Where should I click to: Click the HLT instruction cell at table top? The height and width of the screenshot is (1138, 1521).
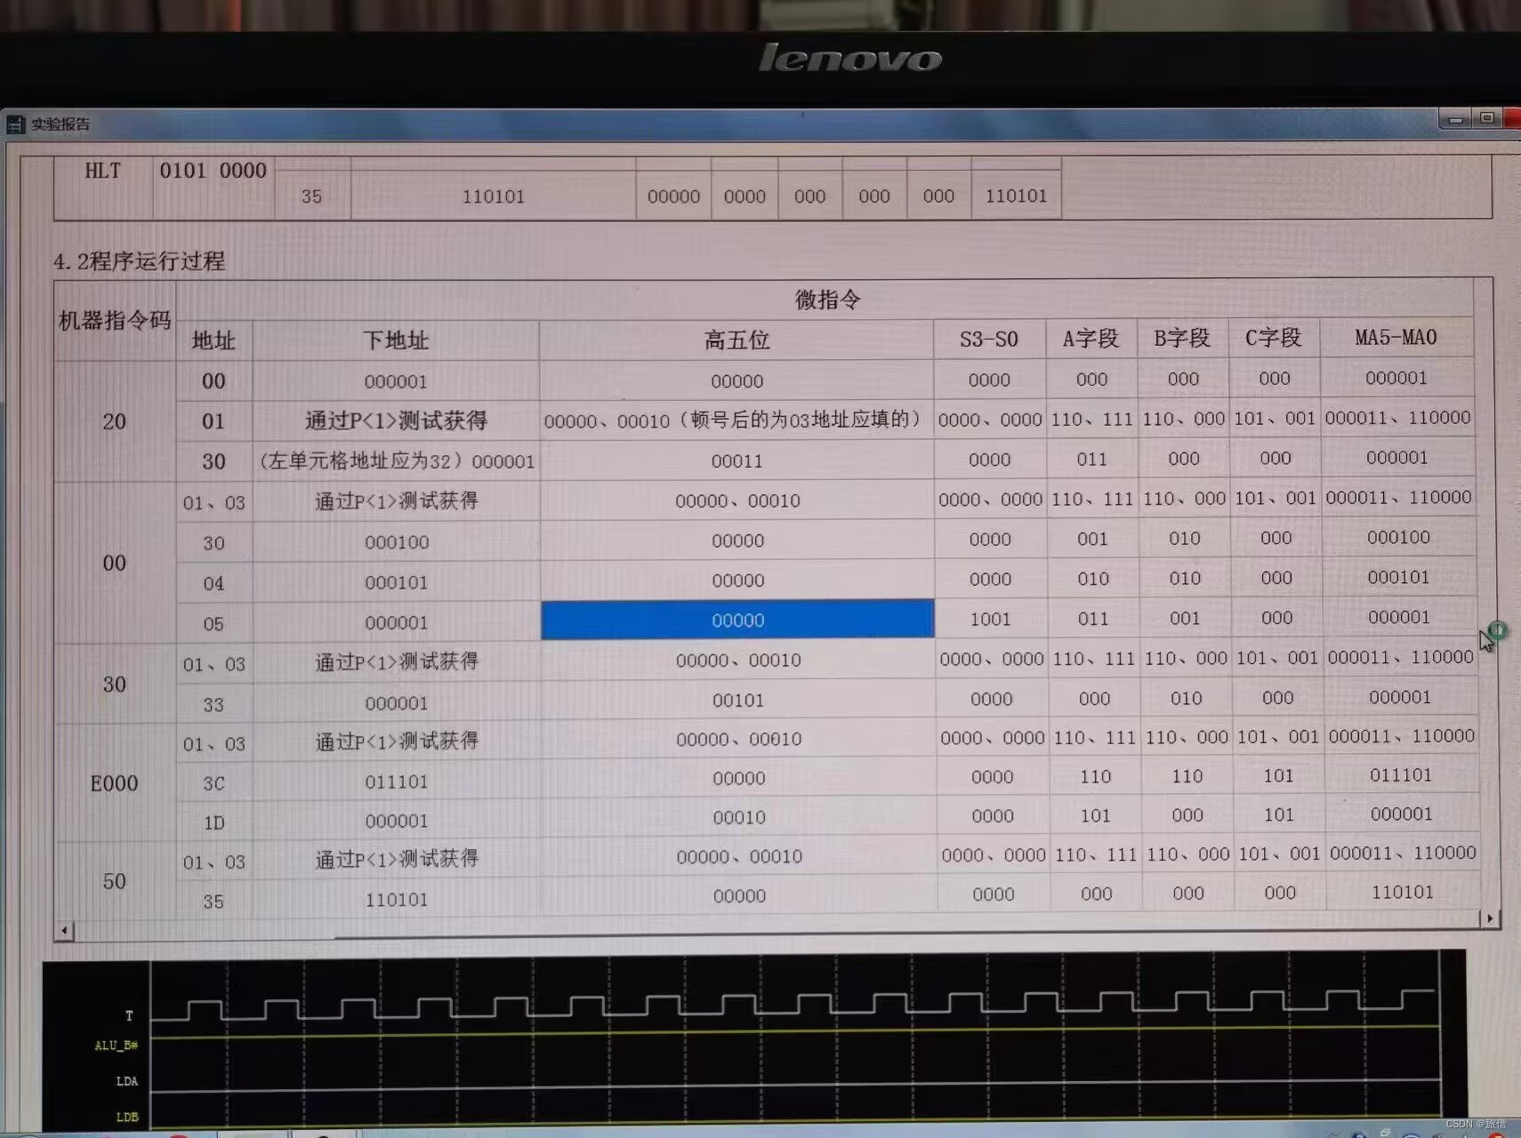[x=102, y=171]
